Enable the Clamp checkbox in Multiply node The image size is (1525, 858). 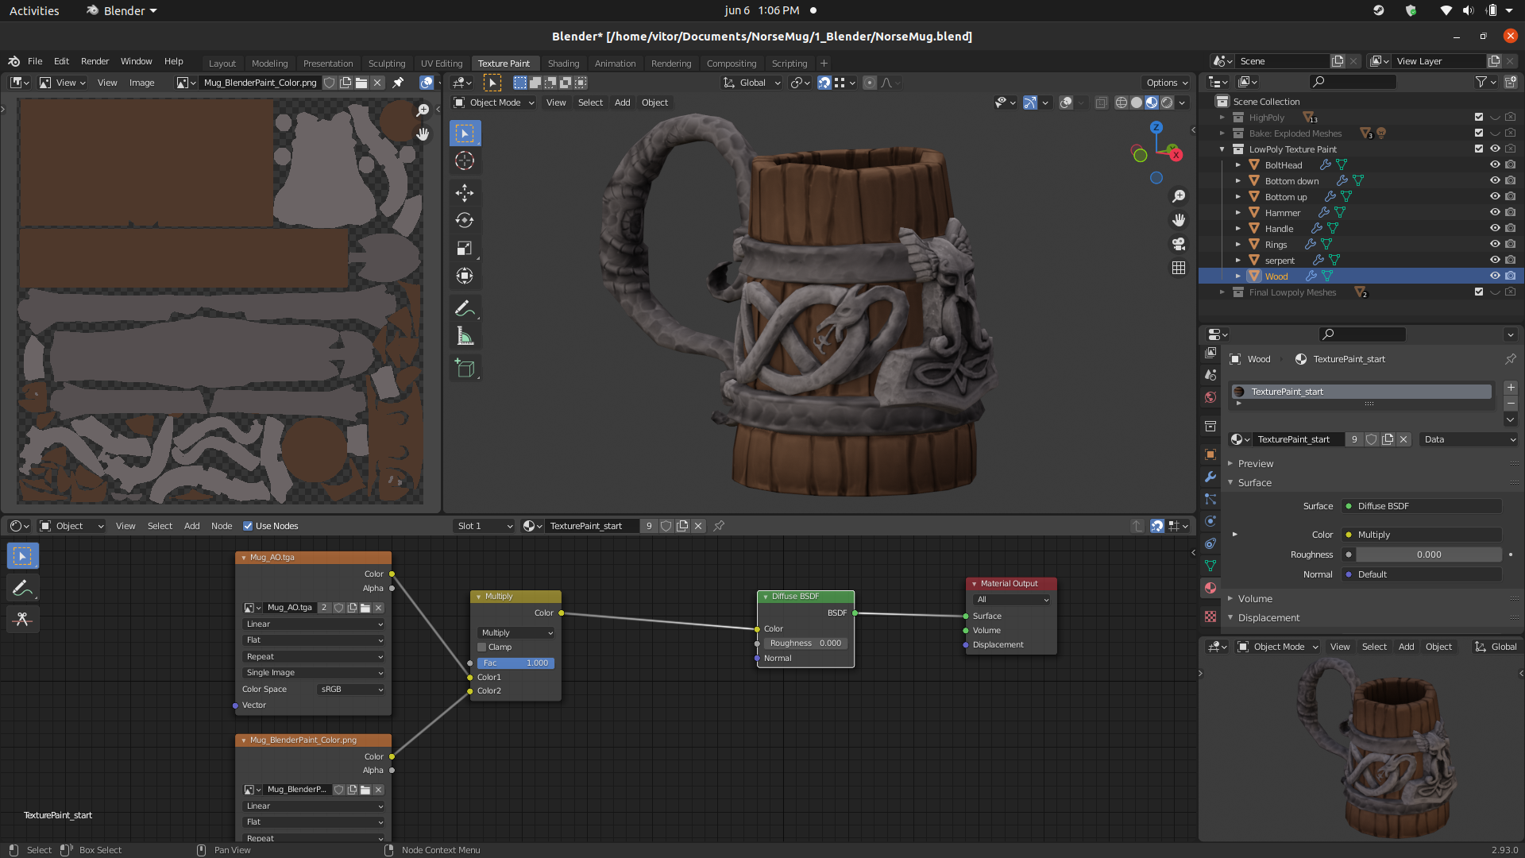[482, 647]
